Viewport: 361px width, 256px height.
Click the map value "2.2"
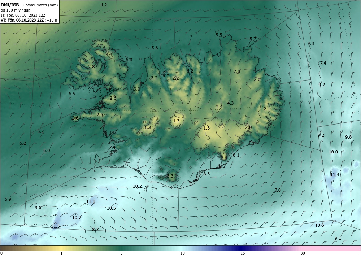[x=175, y=78]
